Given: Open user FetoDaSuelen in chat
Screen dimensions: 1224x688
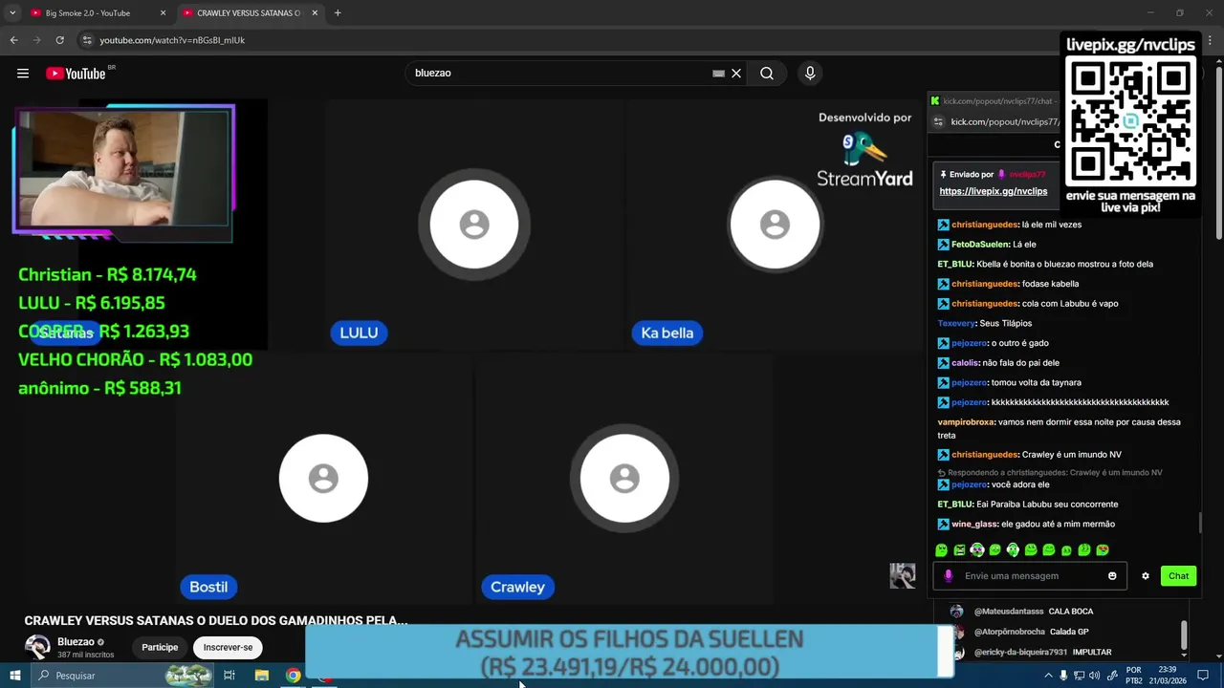Looking at the screenshot, I should [980, 244].
